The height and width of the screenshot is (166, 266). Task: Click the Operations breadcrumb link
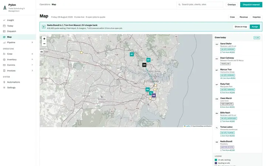coord(45,4)
